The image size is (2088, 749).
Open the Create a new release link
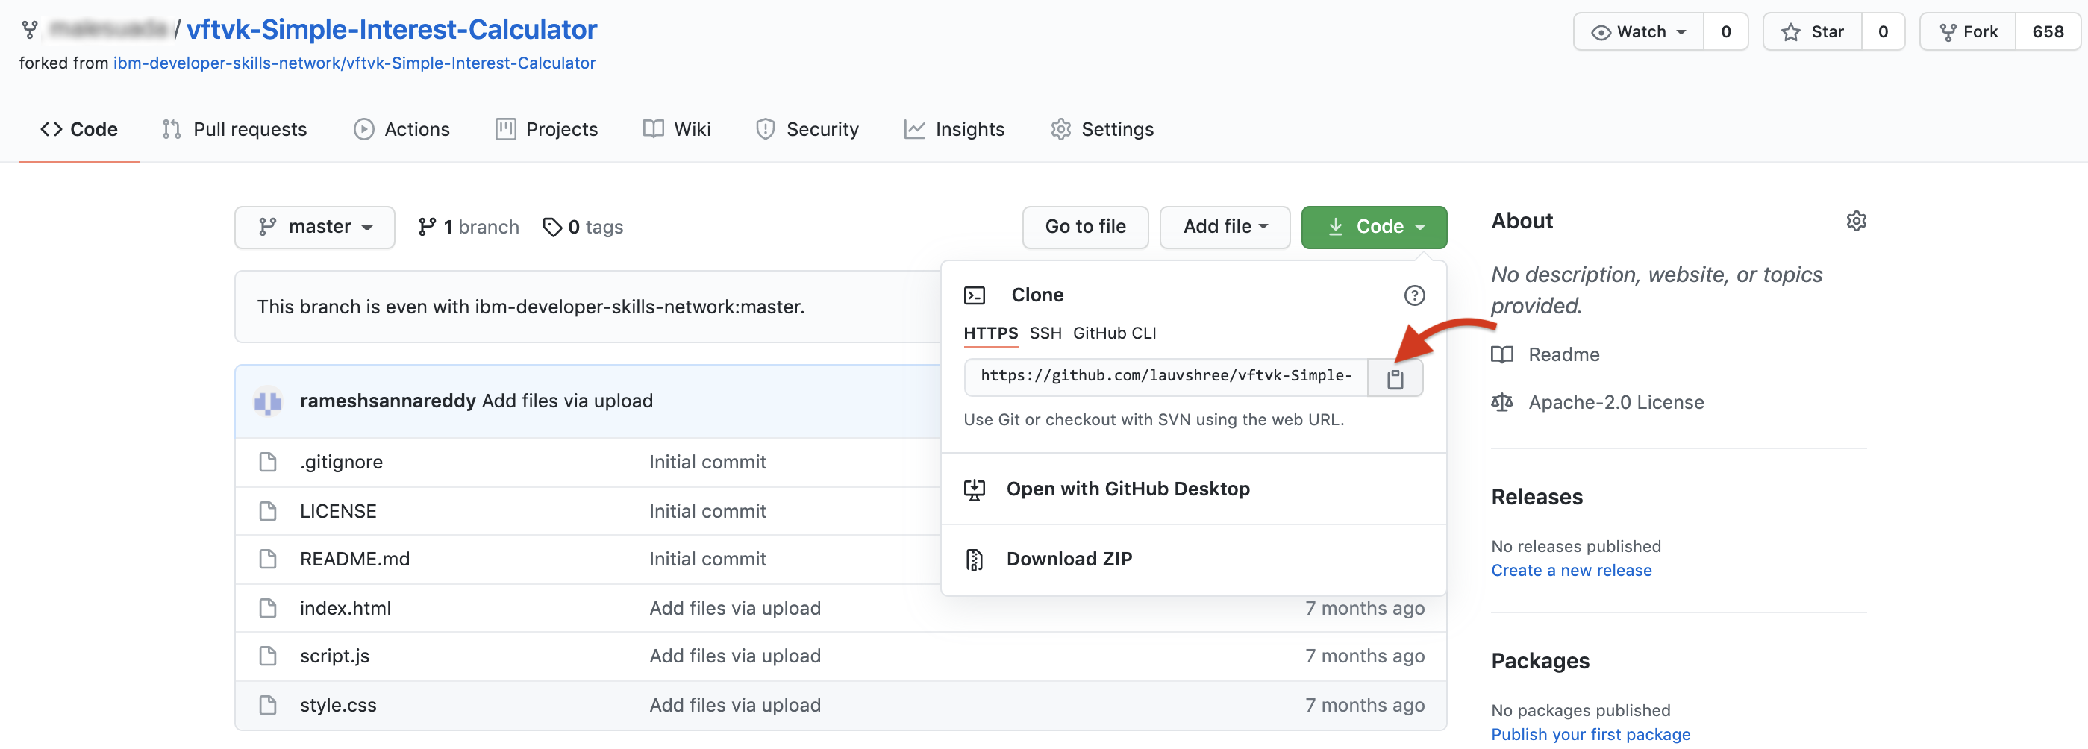click(x=1570, y=570)
